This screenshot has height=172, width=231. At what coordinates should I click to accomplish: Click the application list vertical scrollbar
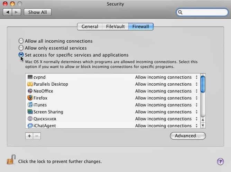(x=203, y=101)
